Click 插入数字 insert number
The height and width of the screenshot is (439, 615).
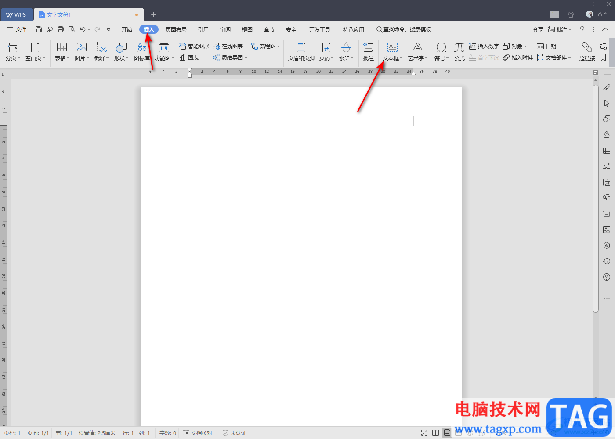click(484, 46)
